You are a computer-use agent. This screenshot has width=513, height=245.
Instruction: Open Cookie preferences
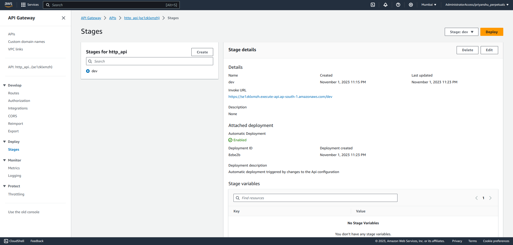point(496,241)
